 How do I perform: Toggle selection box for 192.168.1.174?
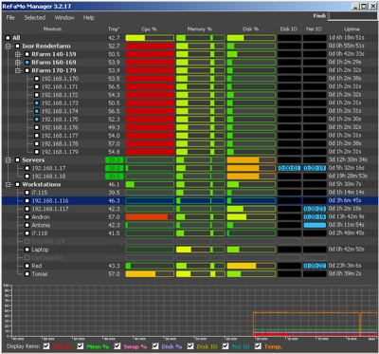[37, 111]
